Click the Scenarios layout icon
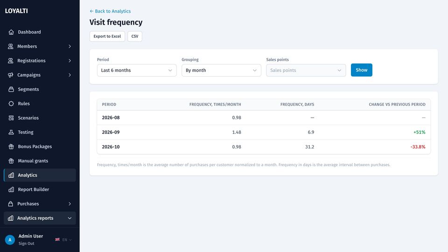Image resolution: width=448 pixels, height=252 pixels. [x=11, y=118]
